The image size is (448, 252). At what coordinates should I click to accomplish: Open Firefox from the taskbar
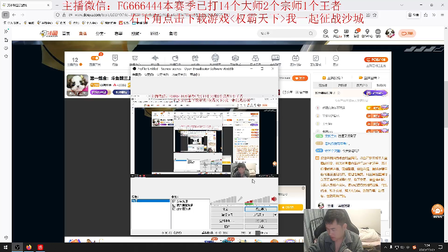[x=29, y=247]
